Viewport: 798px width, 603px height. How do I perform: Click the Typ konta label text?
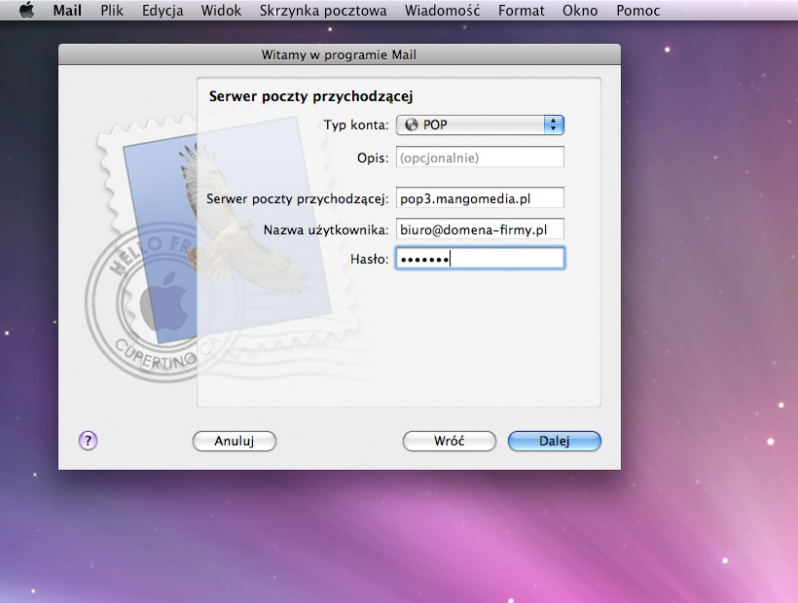[x=356, y=125]
